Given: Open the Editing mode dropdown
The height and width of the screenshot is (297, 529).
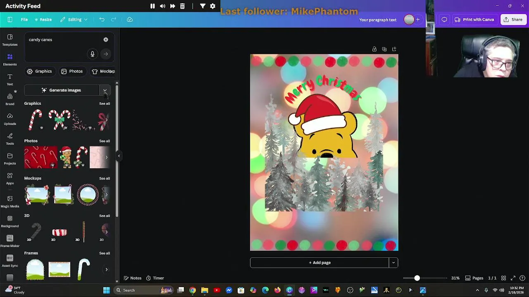Looking at the screenshot, I should 74,19.
